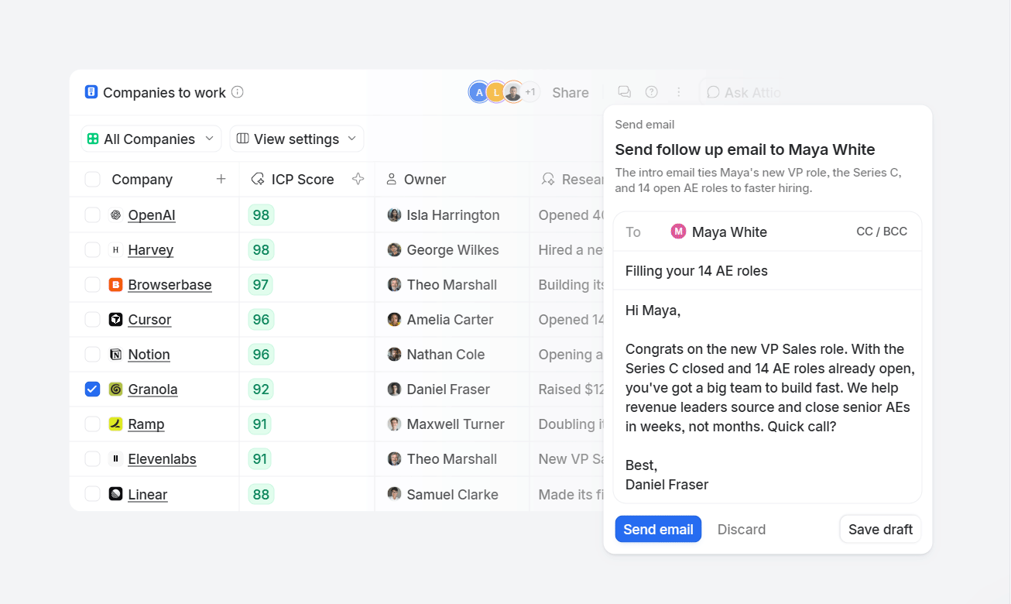Click the sparkle icon in ICP Score header
Viewport: 1011px width, 604px height.
click(358, 179)
